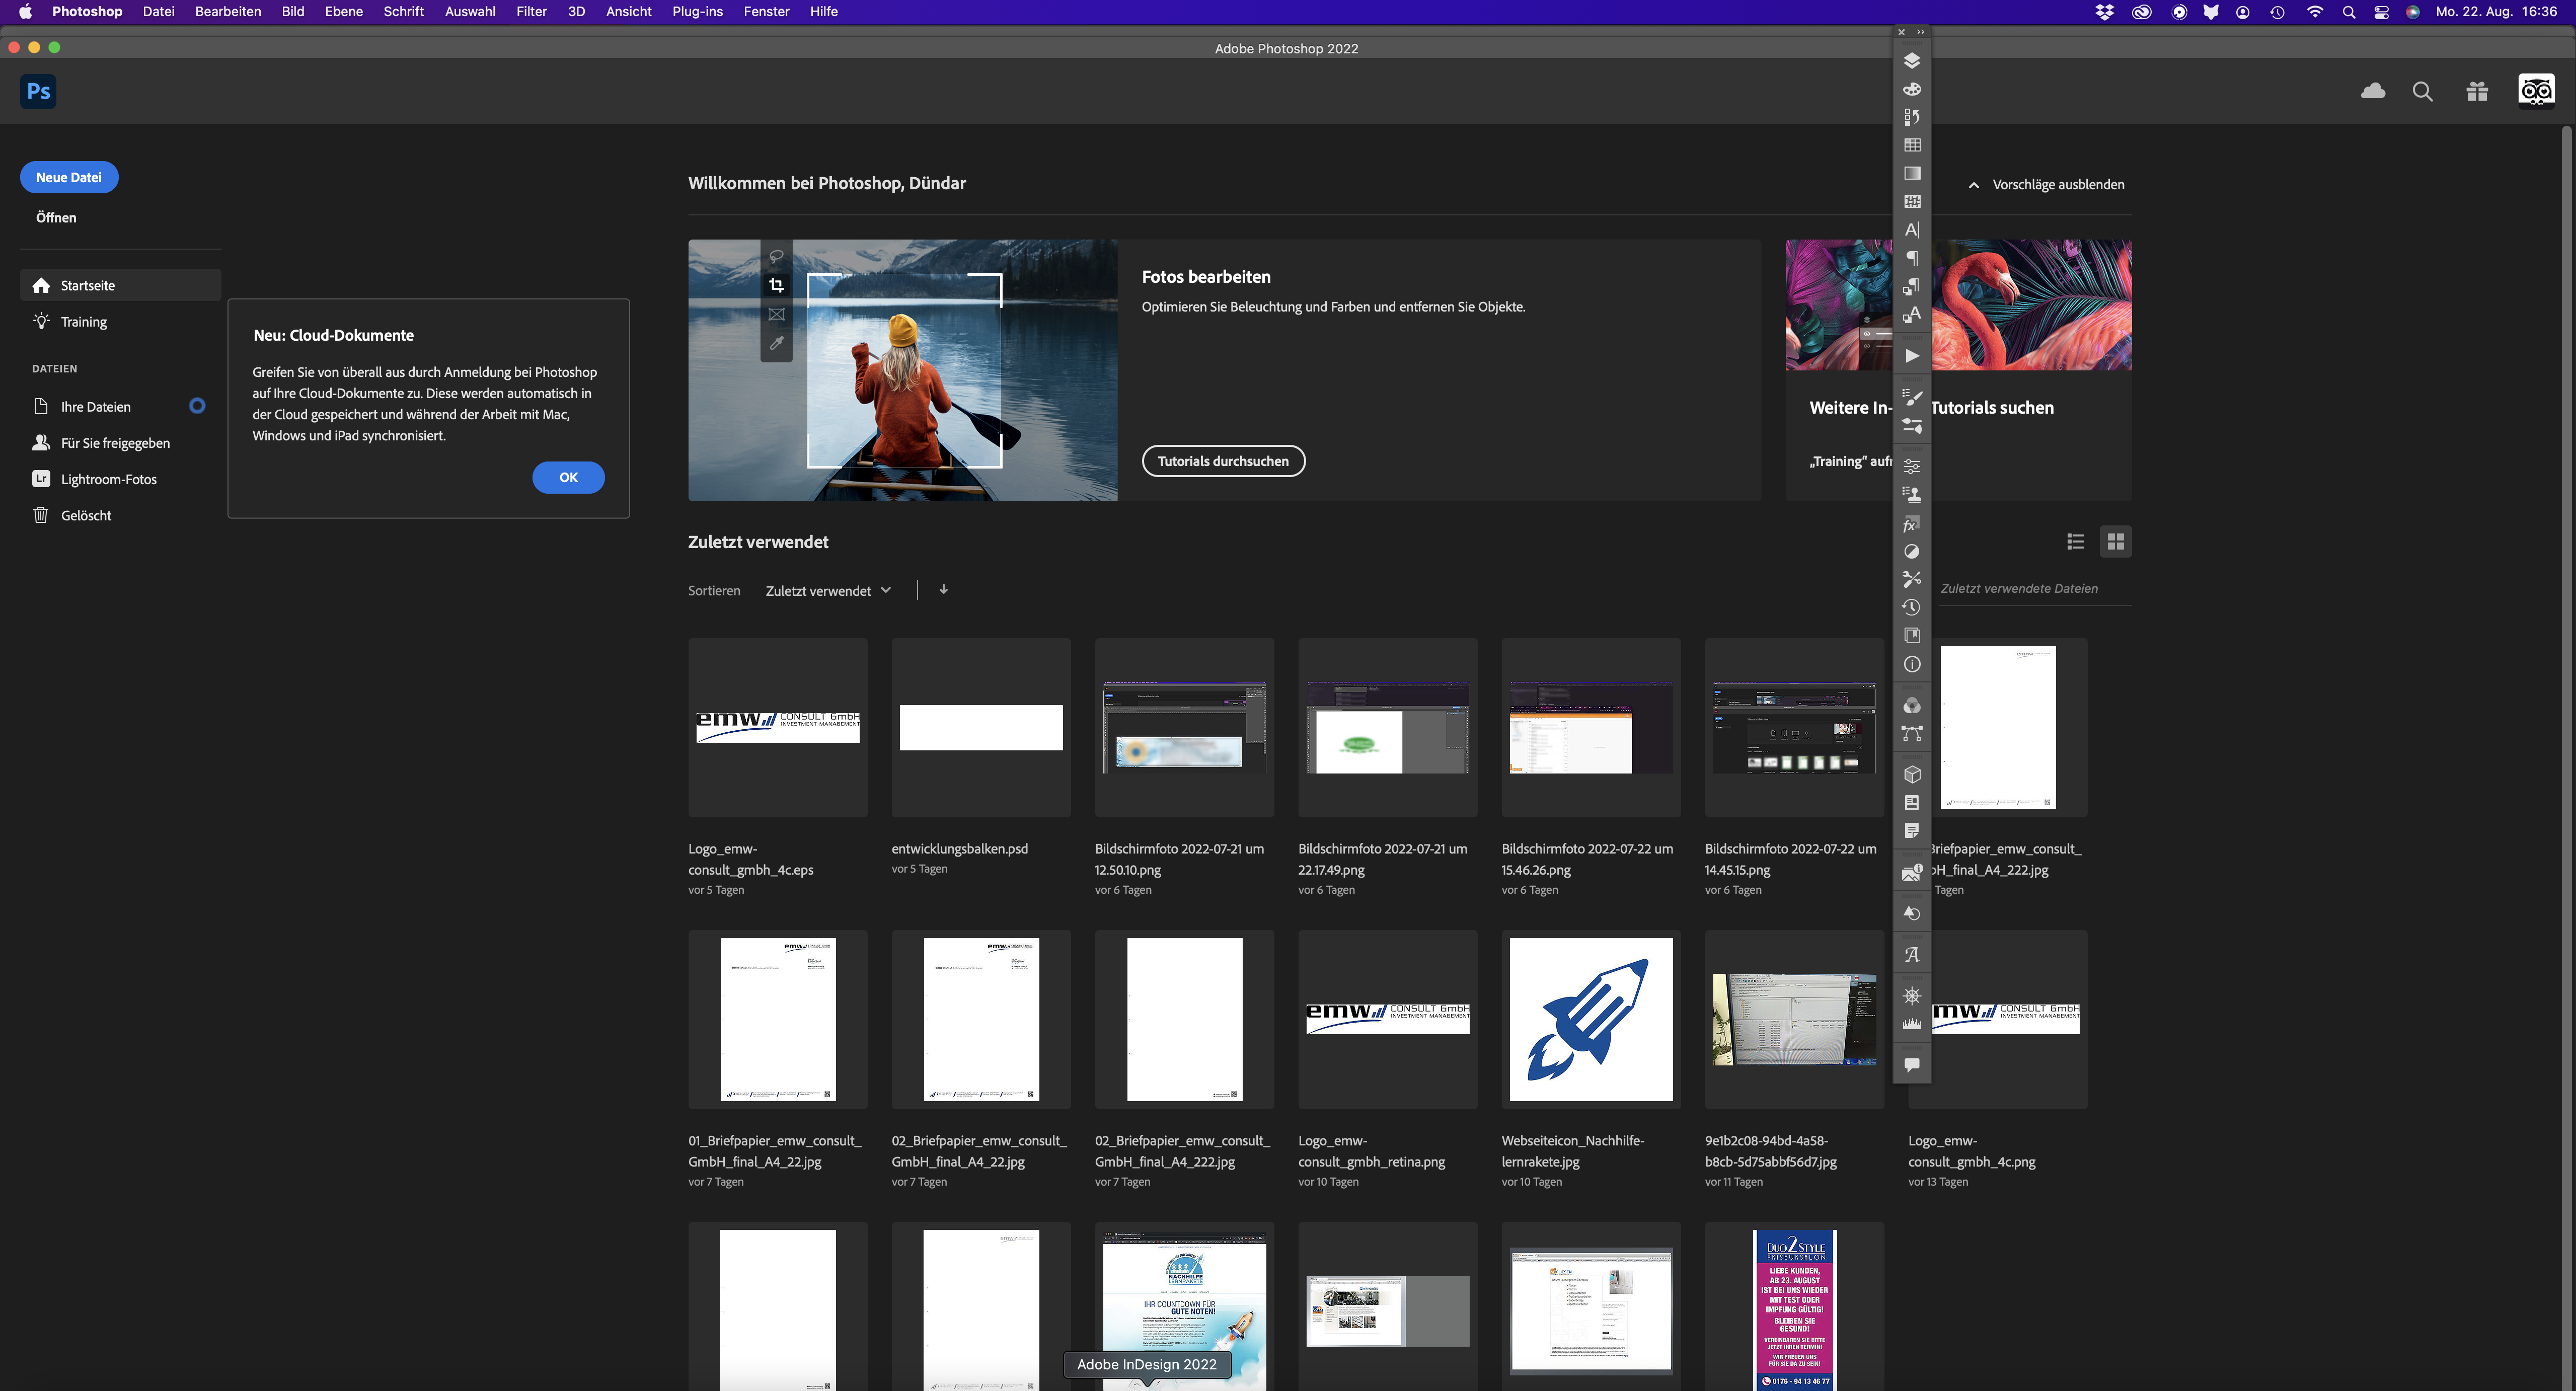Switch recent files to list view
The height and width of the screenshot is (1391, 2576).
point(2075,541)
